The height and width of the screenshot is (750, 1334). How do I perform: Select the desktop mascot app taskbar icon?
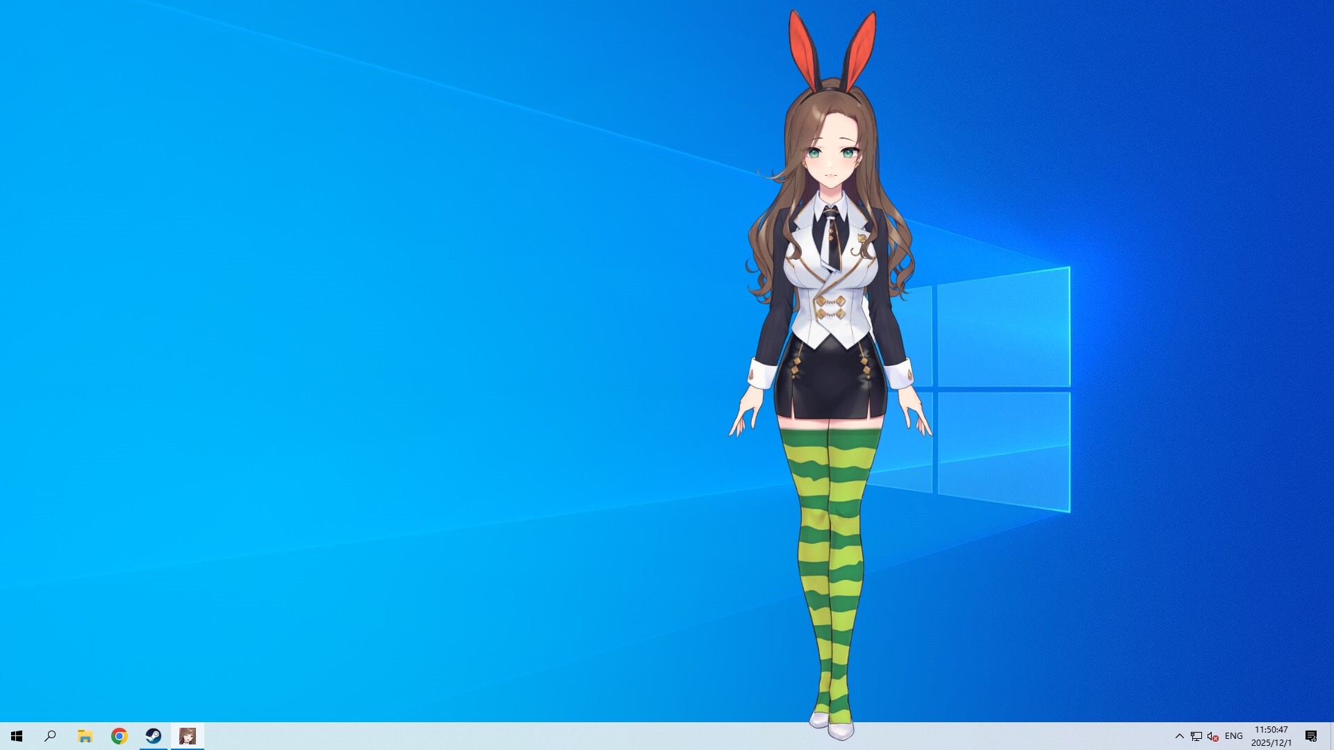point(188,735)
